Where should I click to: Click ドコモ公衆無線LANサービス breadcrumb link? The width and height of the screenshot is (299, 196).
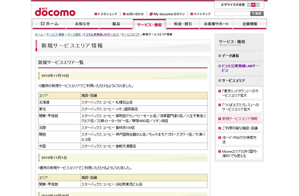[101, 34]
